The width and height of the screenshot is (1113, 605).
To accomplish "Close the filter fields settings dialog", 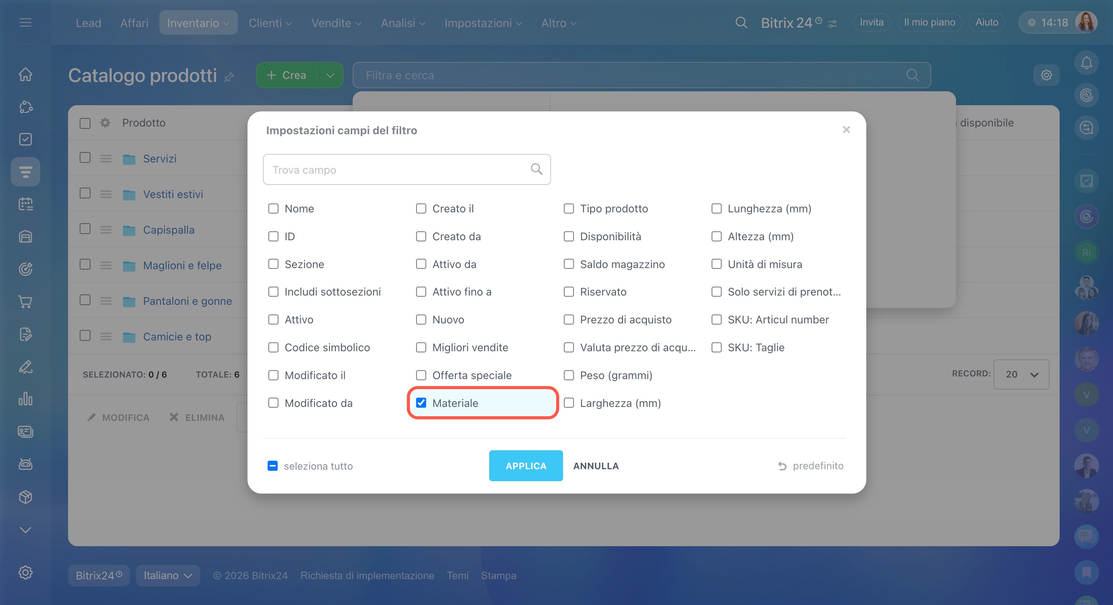I will click(x=846, y=130).
